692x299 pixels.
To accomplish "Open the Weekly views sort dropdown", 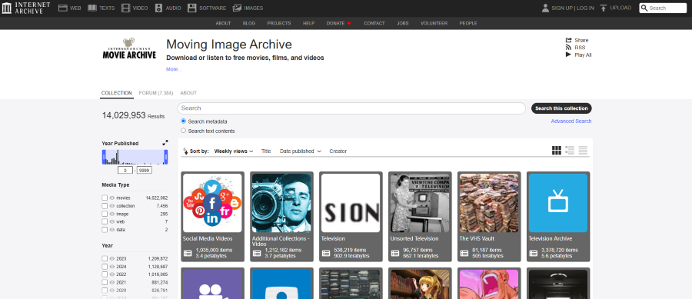I will pyautogui.click(x=234, y=151).
